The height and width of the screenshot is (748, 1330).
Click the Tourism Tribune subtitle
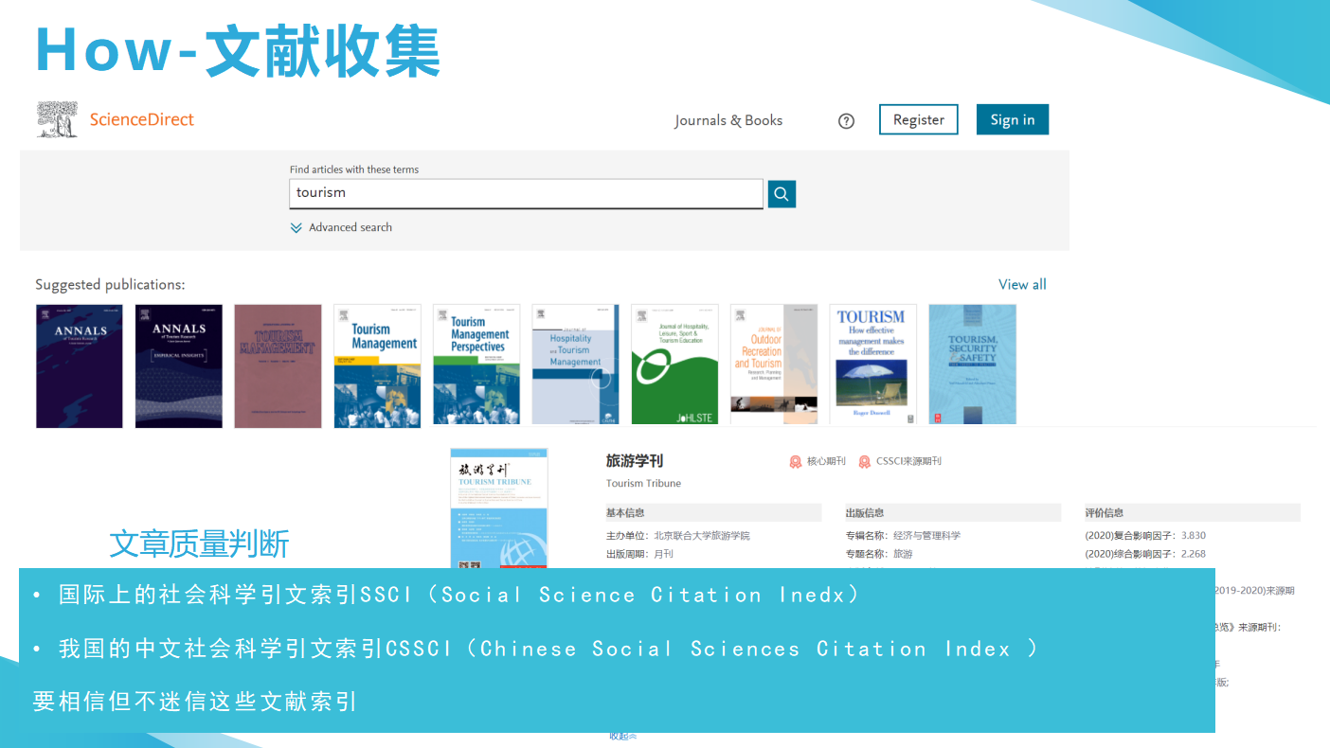click(643, 484)
